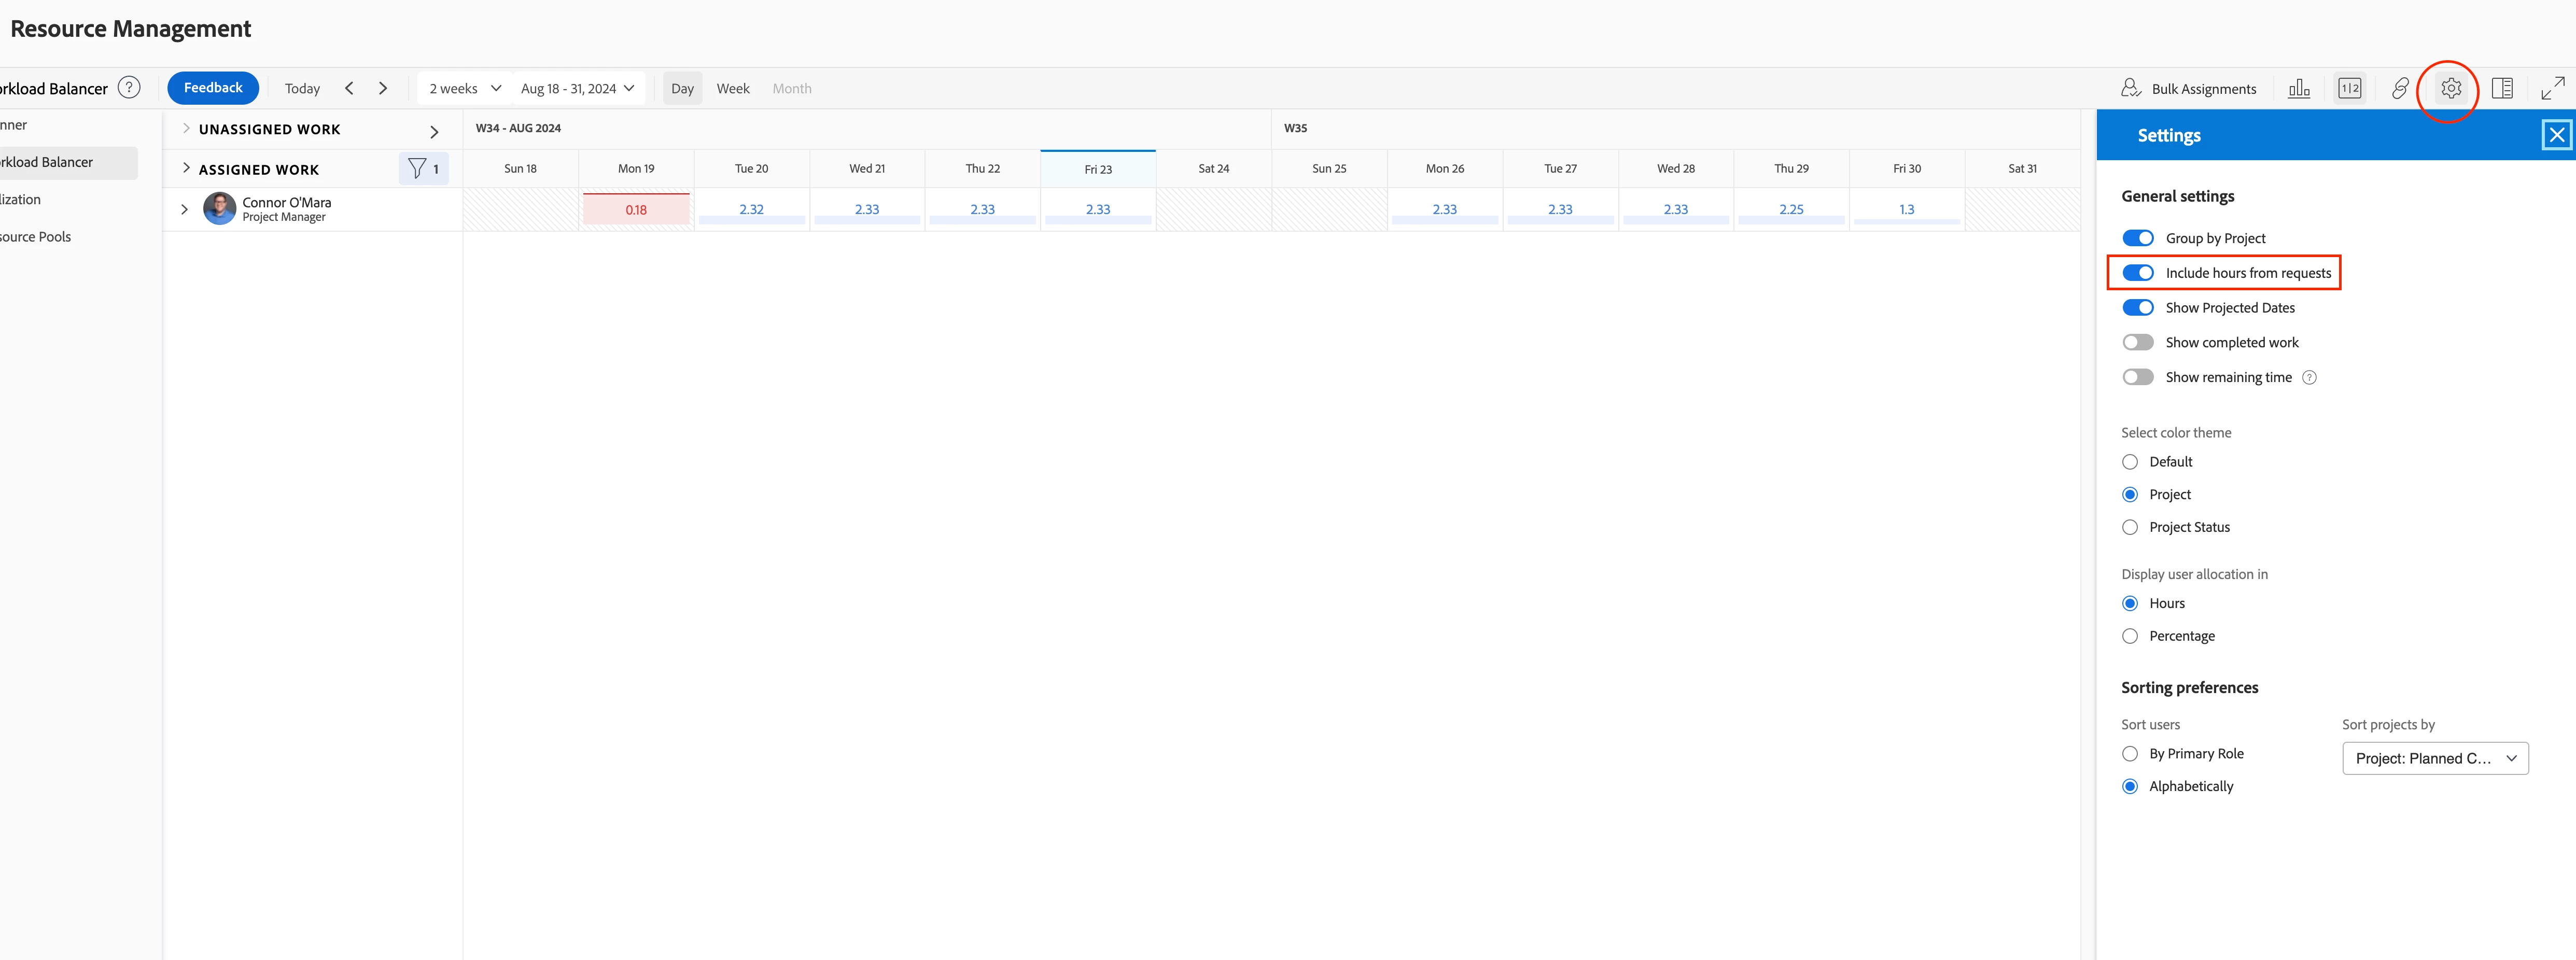Select the Percentage allocation radio button

2130,637
